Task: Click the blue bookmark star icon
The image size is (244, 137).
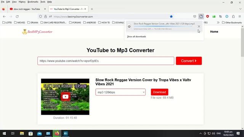Action: (x=171, y=16)
